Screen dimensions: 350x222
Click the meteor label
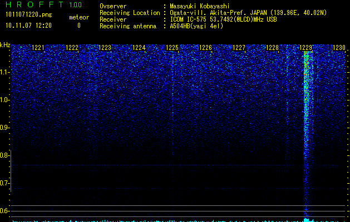click(79, 17)
